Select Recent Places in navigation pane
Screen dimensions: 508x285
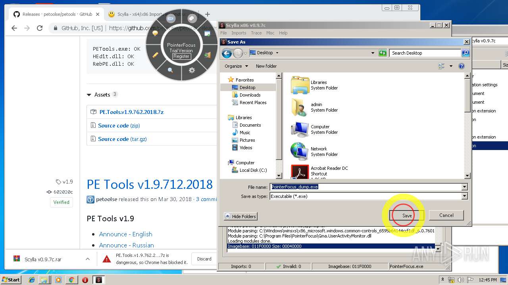249,103
